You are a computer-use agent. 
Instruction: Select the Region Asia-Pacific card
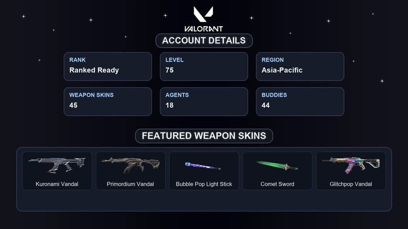coord(300,67)
